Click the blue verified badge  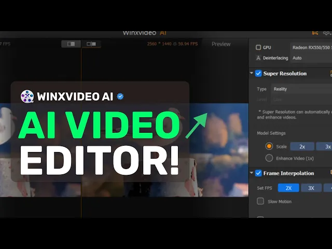point(120,96)
